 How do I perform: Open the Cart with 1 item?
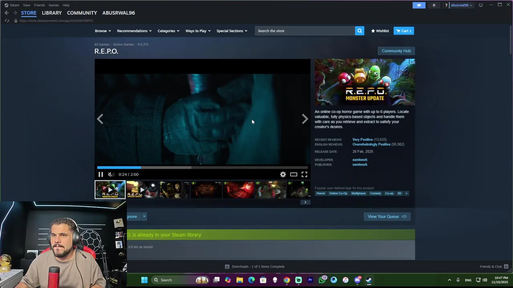(404, 31)
